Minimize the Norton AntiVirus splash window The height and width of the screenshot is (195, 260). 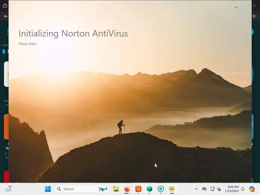point(236,7)
